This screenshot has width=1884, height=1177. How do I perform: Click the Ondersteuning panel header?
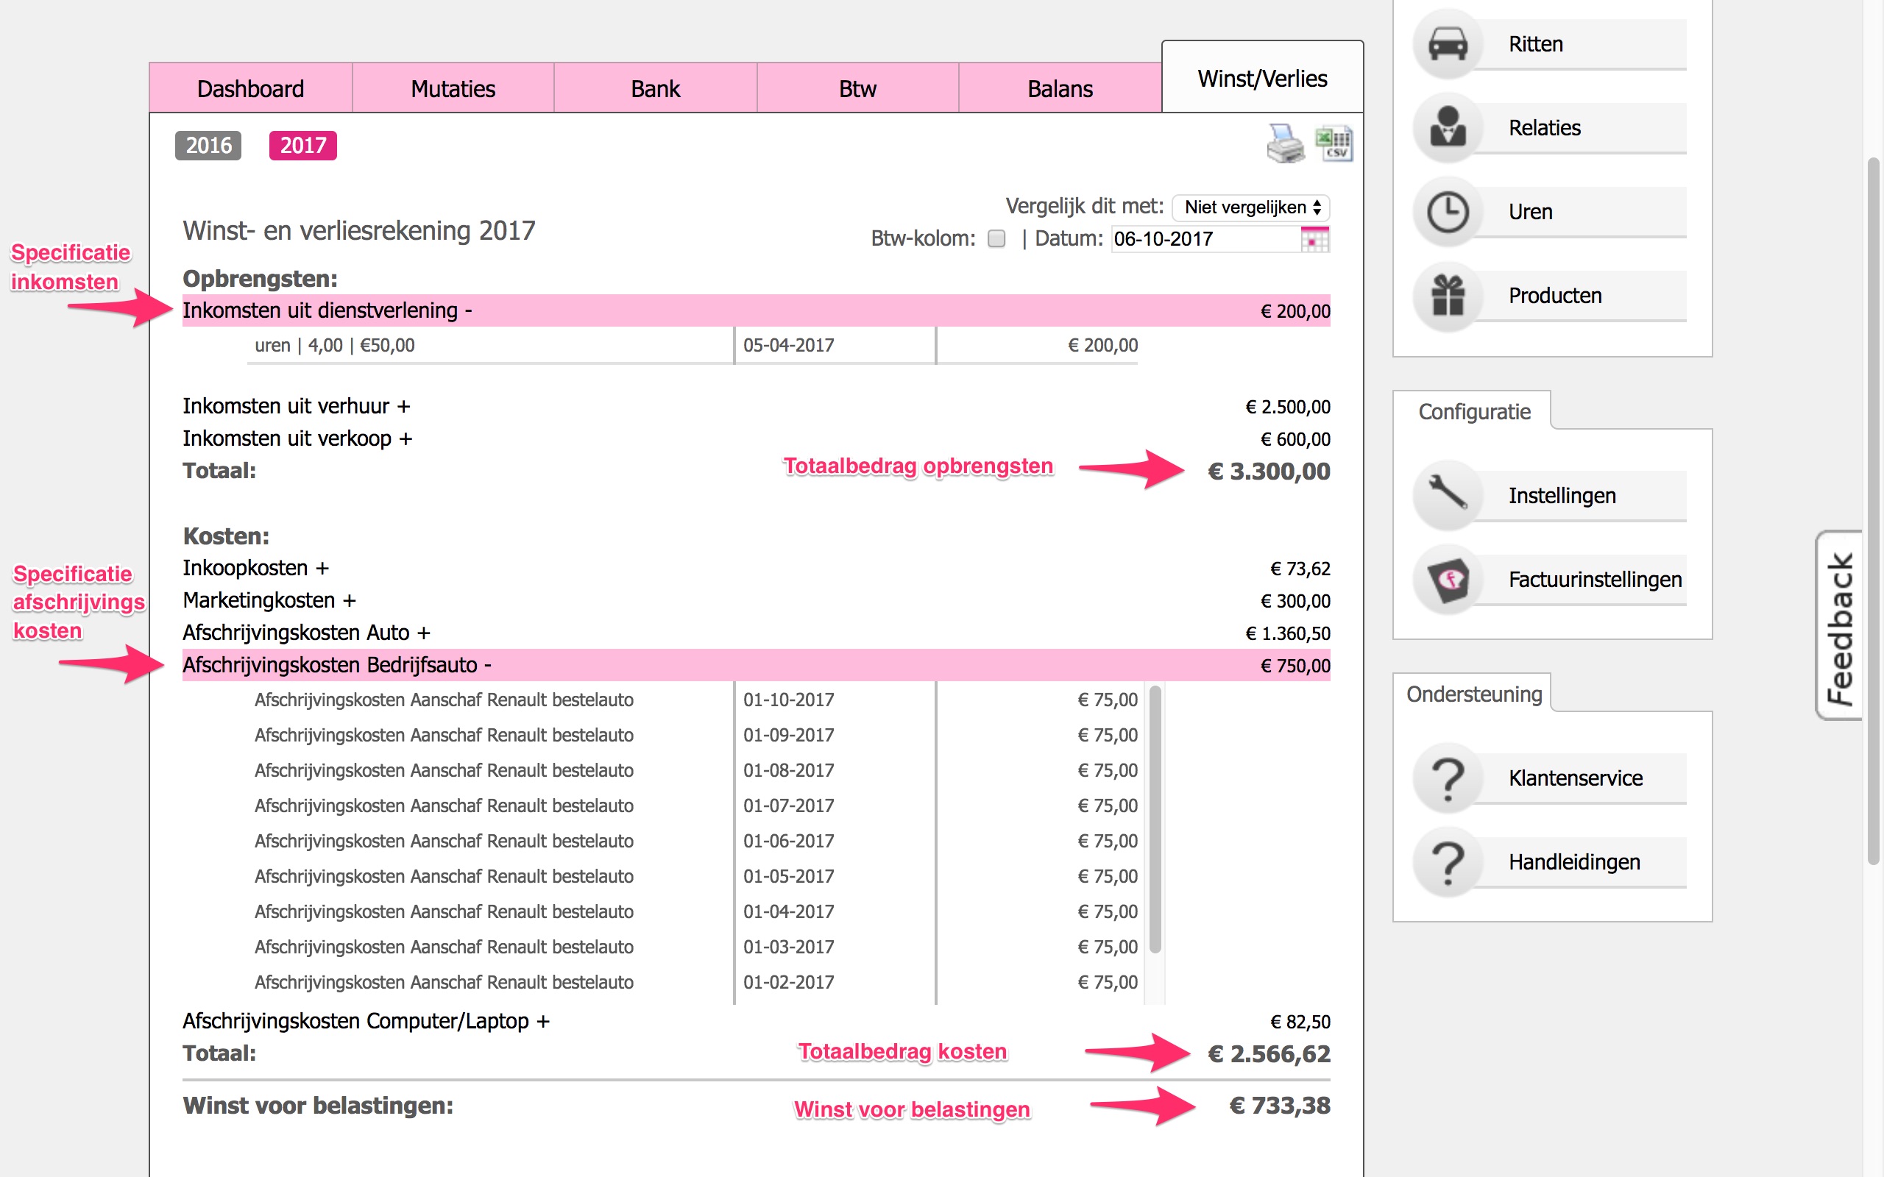[1474, 694]
